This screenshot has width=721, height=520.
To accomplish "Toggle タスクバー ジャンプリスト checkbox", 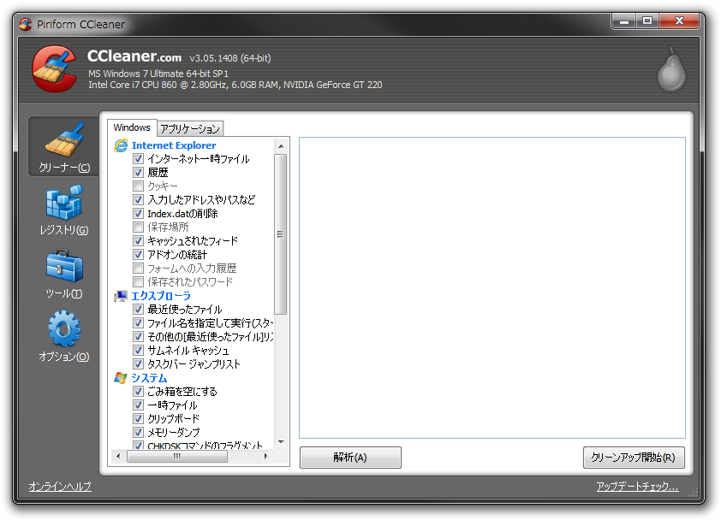I will 138,363.
